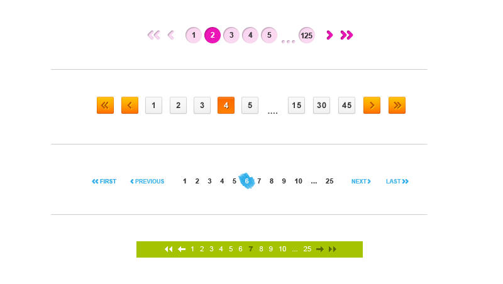503x284 pixels.
Task: Click the orange single-right next button
Action: pyautogui.click(x=372, y=105)
